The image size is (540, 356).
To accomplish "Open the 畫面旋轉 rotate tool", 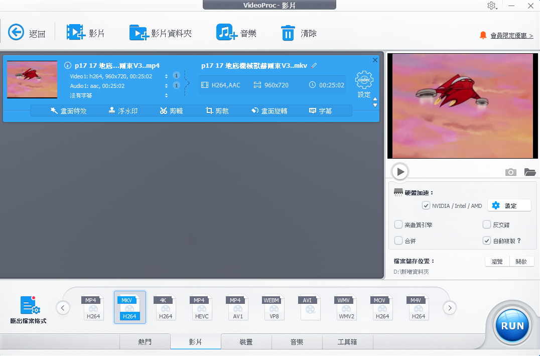I will point(269,111).
